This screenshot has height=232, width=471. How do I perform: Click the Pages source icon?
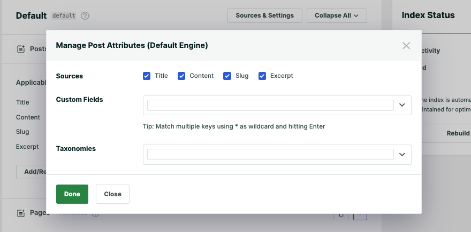pos(21,213)
